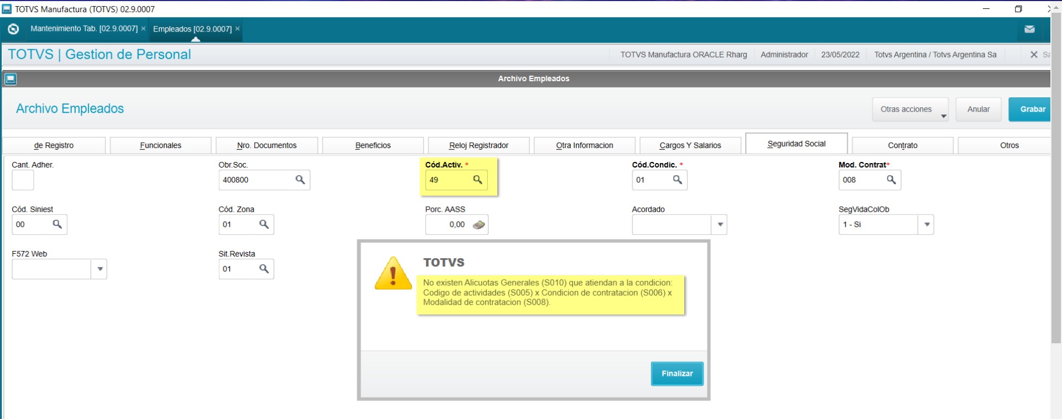
Task: Click the Finalizar button
Action: (x=677, y=374)
